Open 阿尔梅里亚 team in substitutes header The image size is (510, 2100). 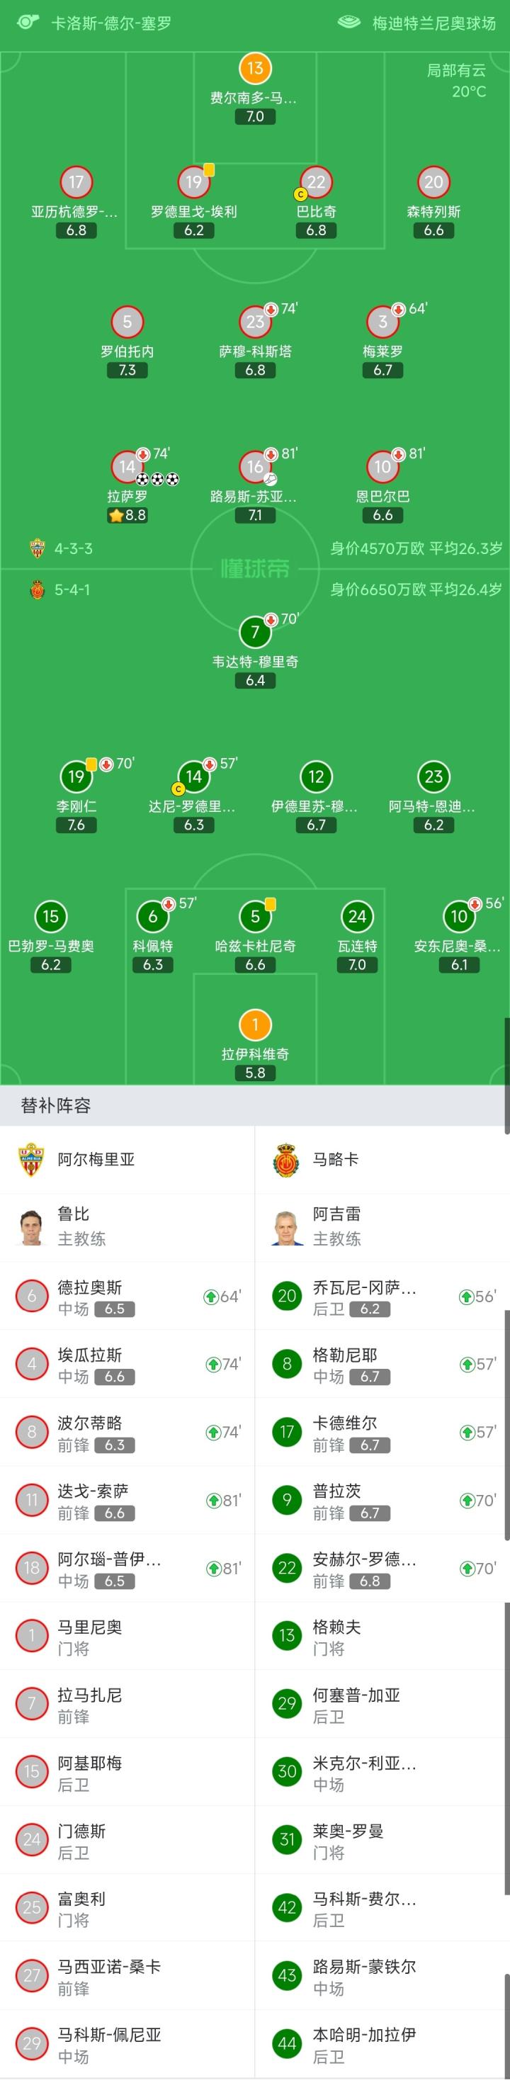coord(96,1159)
